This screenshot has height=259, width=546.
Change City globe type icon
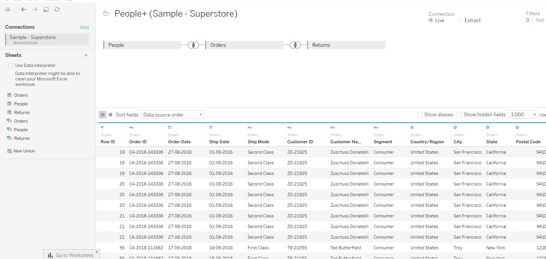pos(455,127)
